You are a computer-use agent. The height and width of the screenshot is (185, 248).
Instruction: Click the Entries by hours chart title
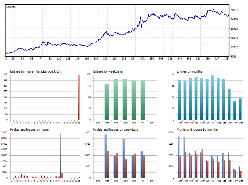(x=36, y=71)
